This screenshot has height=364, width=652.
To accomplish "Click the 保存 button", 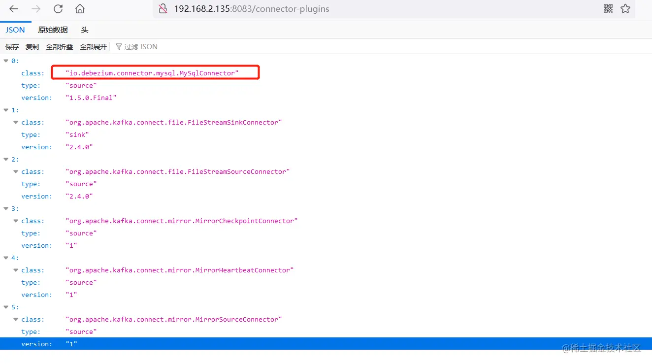I will (12, 47).
